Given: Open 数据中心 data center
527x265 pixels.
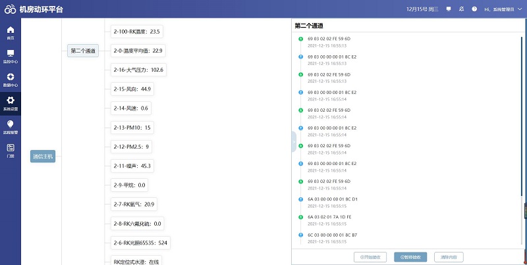Looking at the screenshot, I should tap(10, 80).
